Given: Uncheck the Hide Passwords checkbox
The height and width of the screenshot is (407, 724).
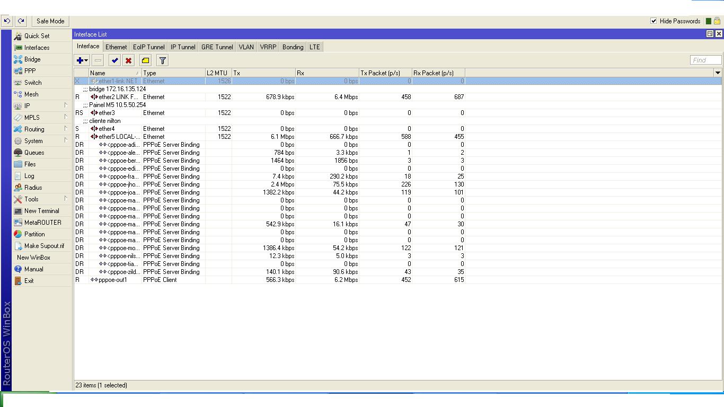Looking at the screenshot, I should (654, 21).
